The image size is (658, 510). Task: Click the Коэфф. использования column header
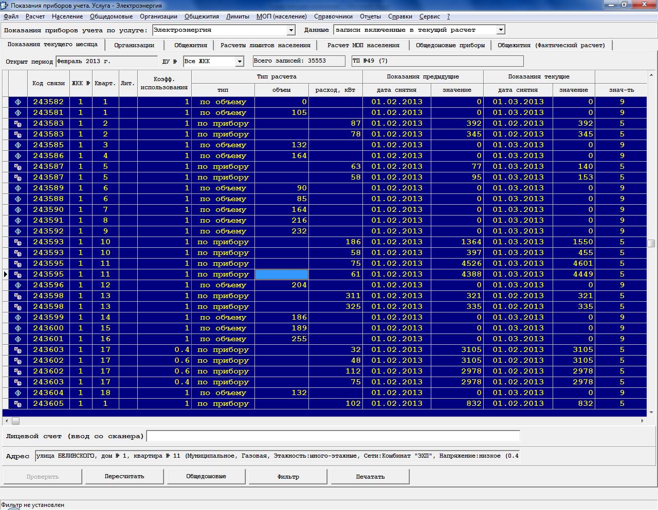[x=164, y=83]
